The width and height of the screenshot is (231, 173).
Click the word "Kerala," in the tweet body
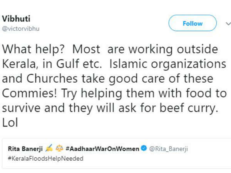(20, 64)
